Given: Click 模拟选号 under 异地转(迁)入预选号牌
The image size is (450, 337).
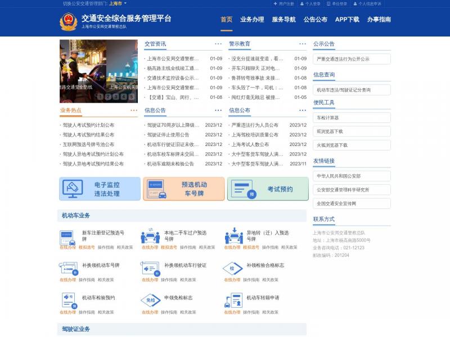Looking at the screenshot, I should [x=251, y=247].
